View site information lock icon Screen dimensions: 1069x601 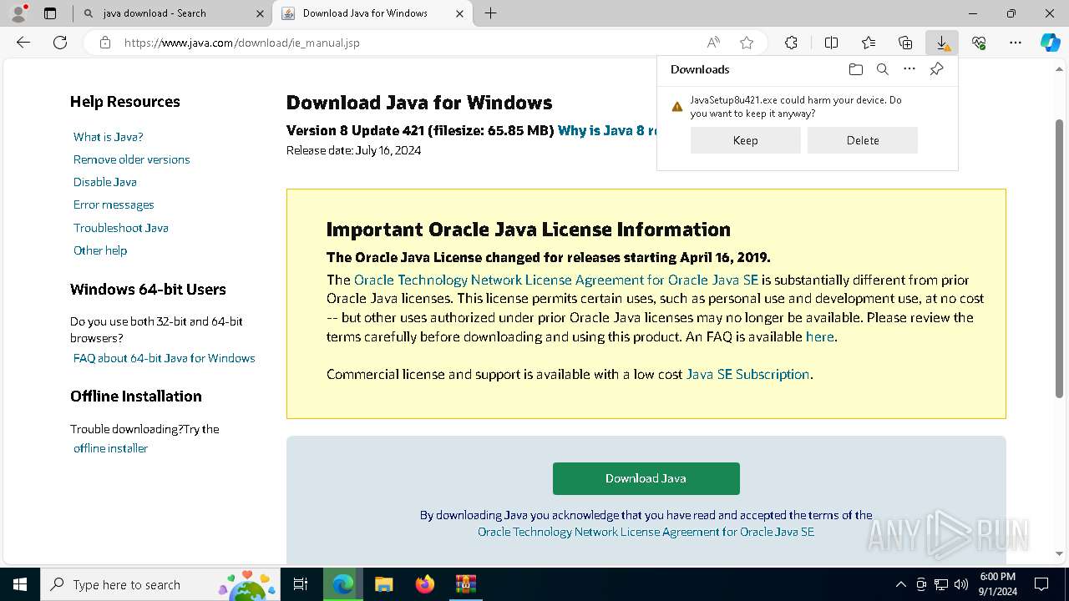click(105, 43)
